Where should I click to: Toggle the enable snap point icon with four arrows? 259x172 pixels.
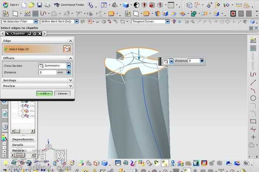pos(187,22)
